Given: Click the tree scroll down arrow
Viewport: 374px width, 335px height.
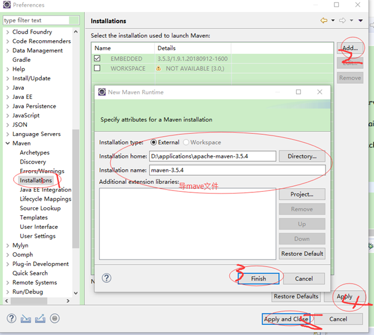Looking at the screenshot, I should (x=75, y=293).
